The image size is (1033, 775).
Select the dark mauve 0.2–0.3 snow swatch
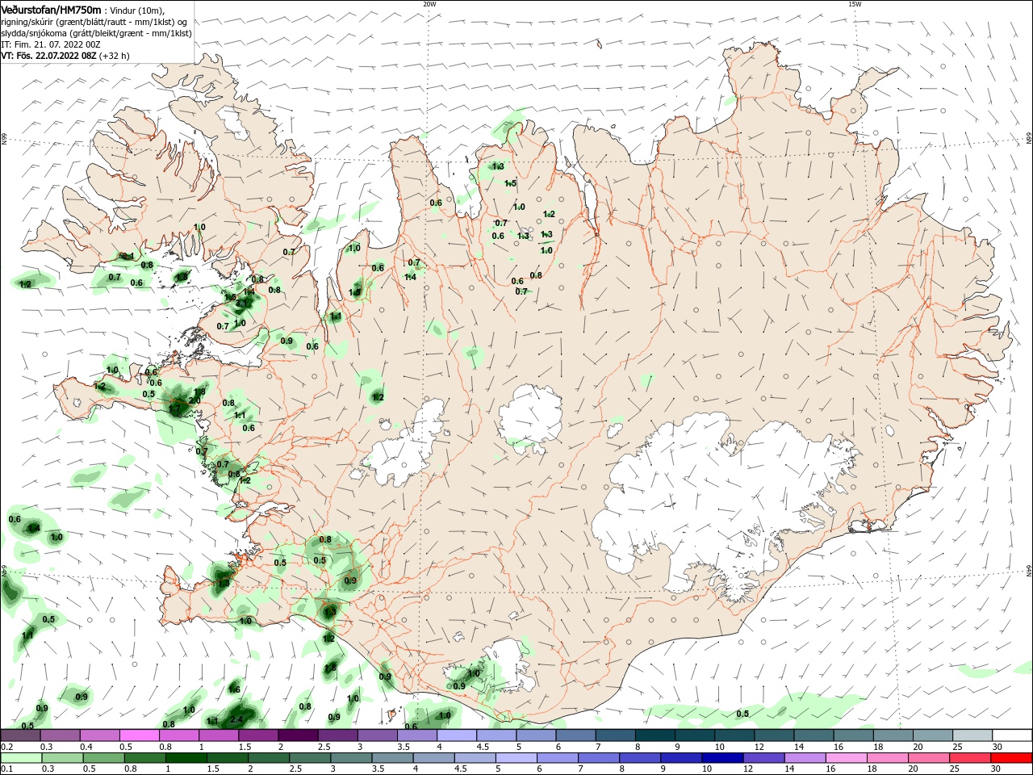point(20,735)
